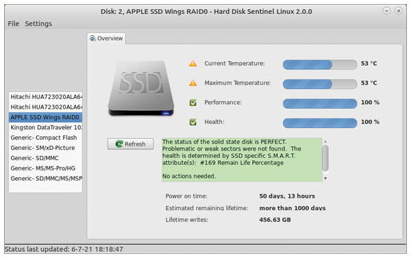The height and width of the screenshot is (258, 411).
Task: Close the Hard Disk Sentinel window
Action: (x=399, y=11)
